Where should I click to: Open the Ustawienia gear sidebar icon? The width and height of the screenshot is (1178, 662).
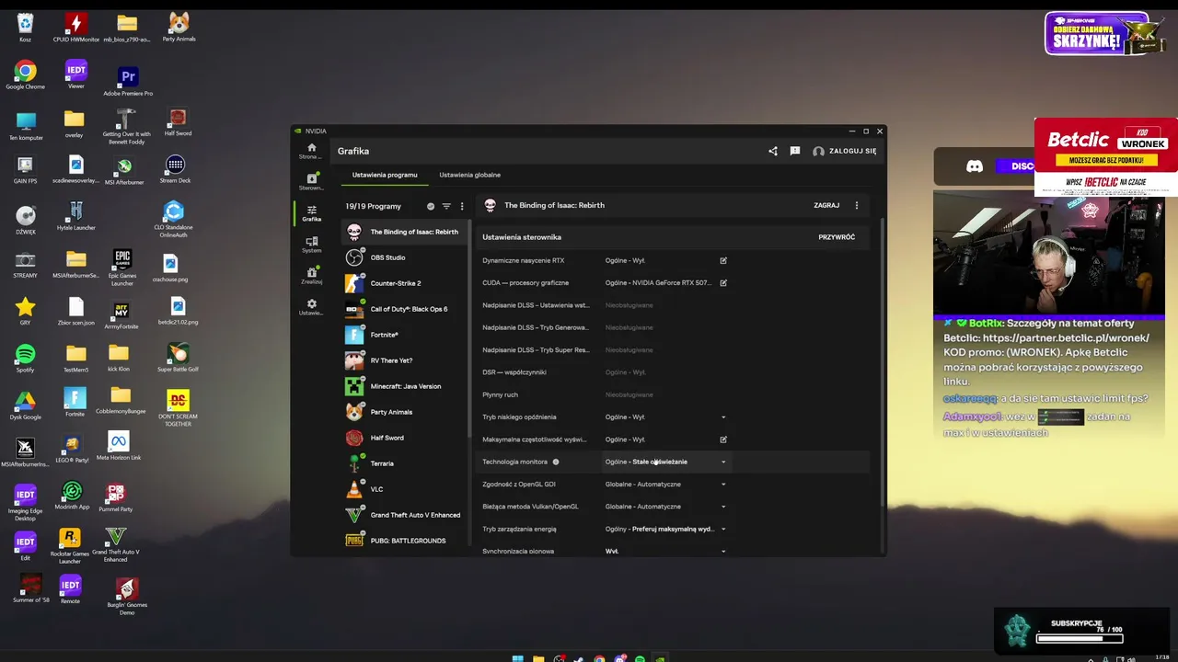[x=311, y=307]
